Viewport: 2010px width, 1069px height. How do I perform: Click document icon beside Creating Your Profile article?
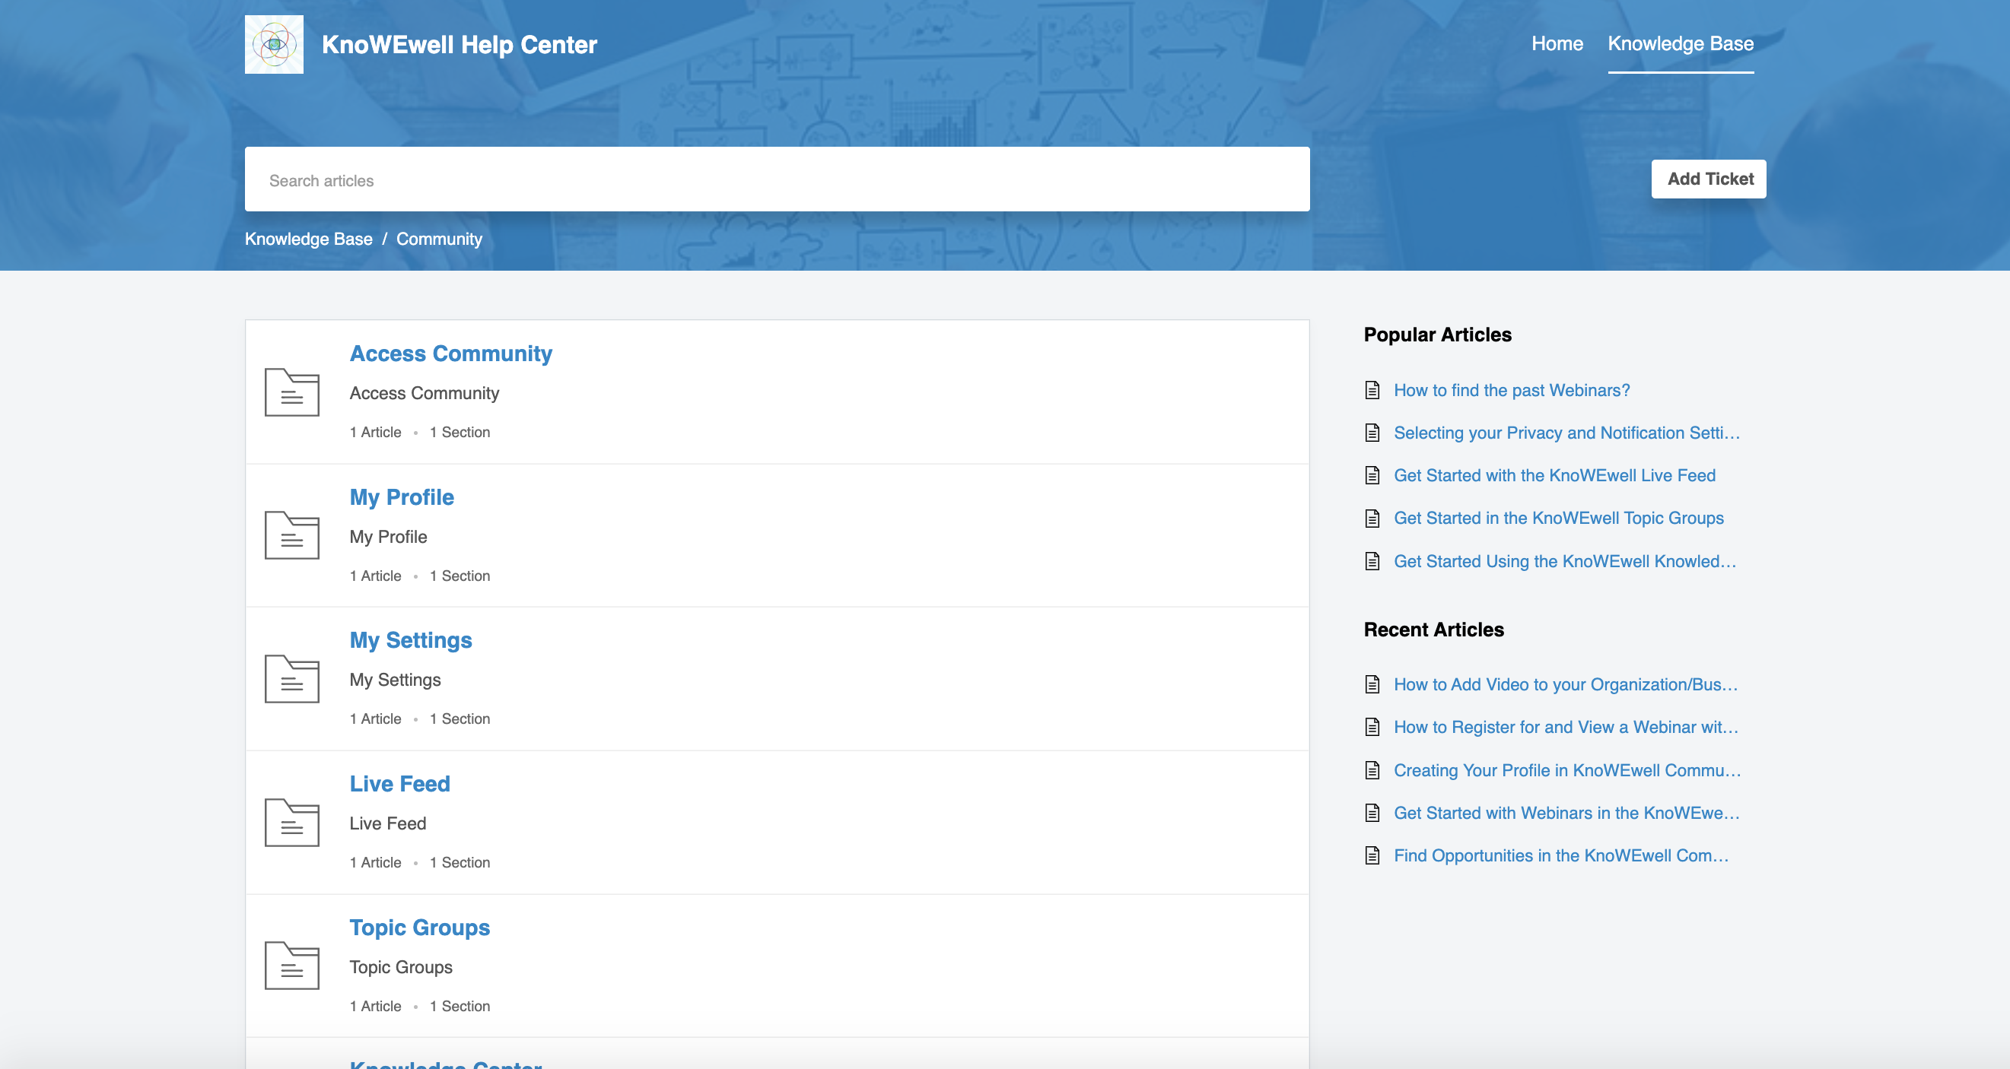[1372, 770]
